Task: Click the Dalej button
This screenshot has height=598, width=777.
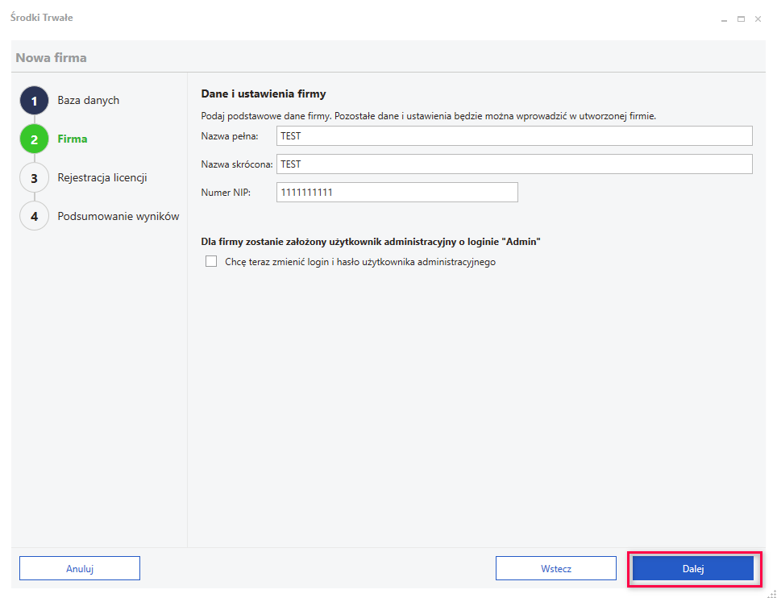Action: click(x=692, y=568)
